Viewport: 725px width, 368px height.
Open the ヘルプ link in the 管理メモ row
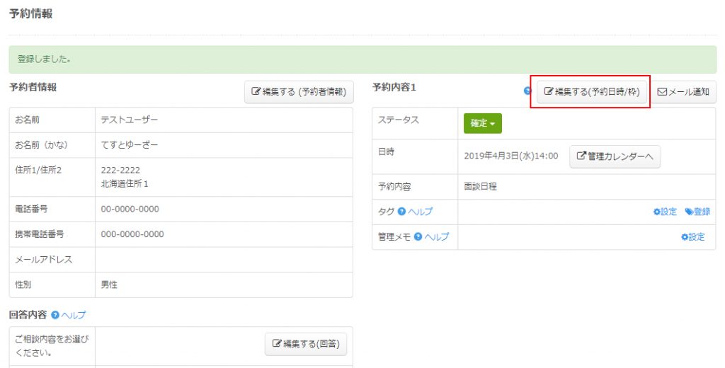(436, 237)
